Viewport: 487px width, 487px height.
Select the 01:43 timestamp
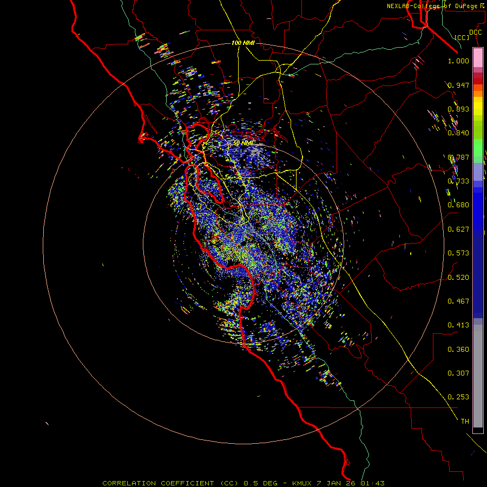point(372,483)
